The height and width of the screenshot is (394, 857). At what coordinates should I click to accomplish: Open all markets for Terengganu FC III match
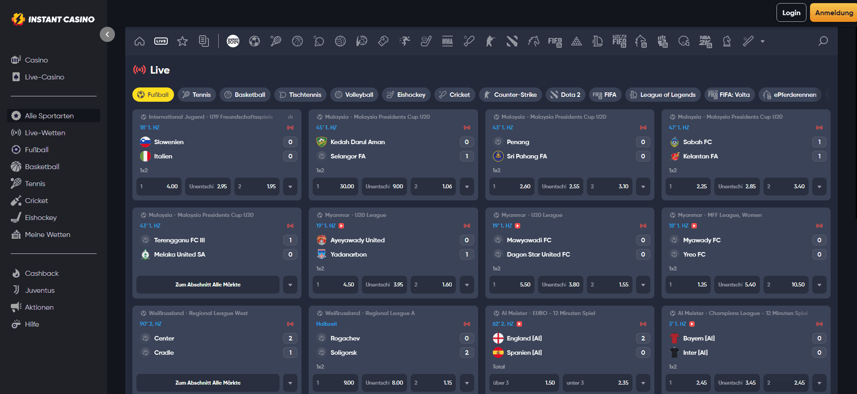(208, 285)
